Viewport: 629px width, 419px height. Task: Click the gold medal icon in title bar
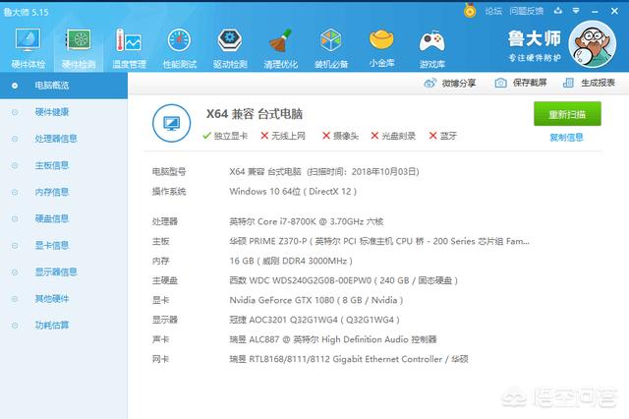click(x=470, y=11)
